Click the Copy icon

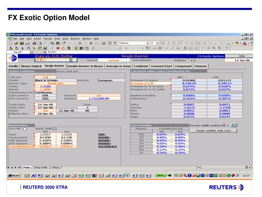click(x=52, y=43)
